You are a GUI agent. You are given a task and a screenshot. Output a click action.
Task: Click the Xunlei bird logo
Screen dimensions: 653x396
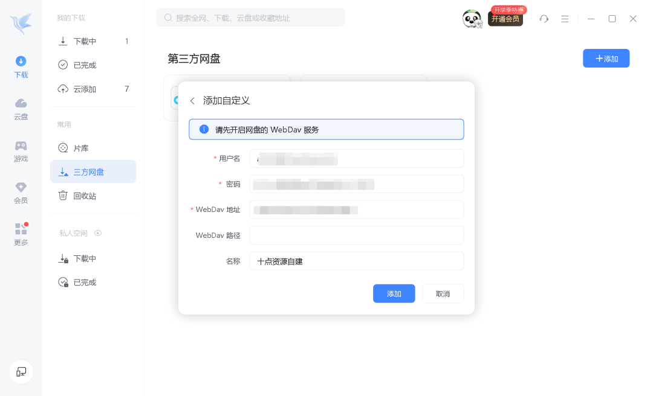click(21, 24)
